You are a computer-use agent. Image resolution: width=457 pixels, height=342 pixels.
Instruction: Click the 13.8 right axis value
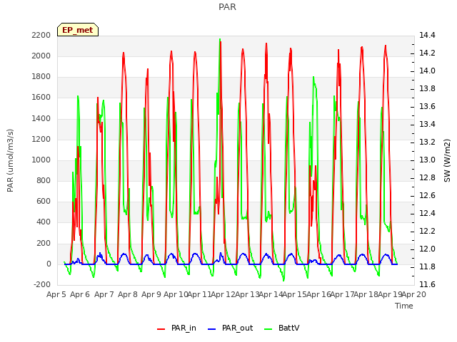point(427,88)
